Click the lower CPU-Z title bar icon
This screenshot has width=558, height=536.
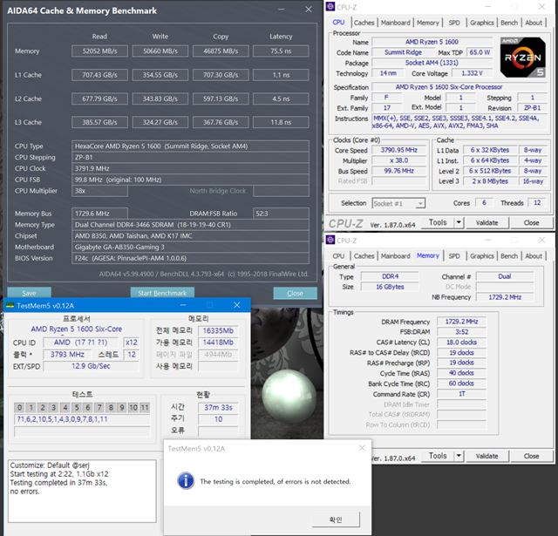pos(330,240)
